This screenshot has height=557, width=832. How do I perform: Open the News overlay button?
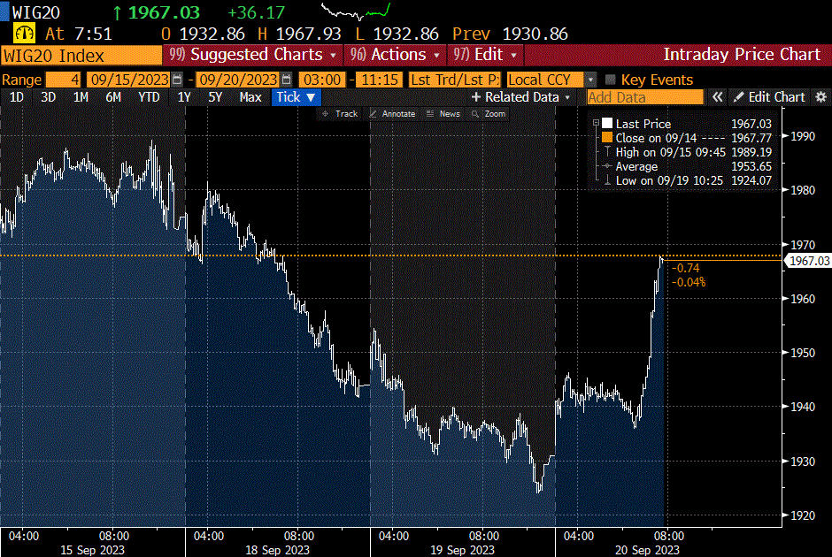tap(443, 114)
